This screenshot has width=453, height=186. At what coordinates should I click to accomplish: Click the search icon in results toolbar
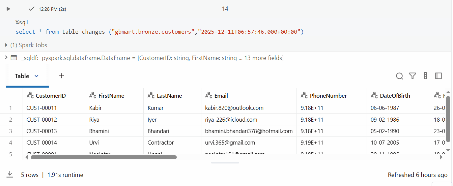tap(399, 76)
